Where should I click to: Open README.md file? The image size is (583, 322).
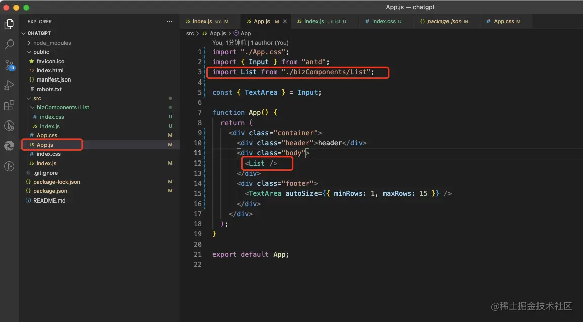pyautogui.click(x=49, y=200)
